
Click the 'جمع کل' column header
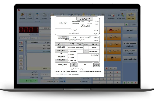point(47,42)
